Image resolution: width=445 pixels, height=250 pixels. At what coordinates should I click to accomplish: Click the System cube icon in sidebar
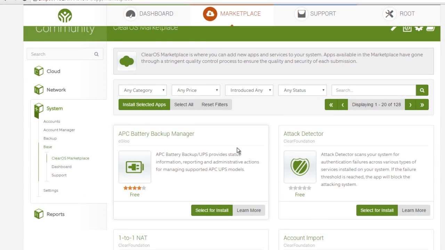(x=39, y=108)
